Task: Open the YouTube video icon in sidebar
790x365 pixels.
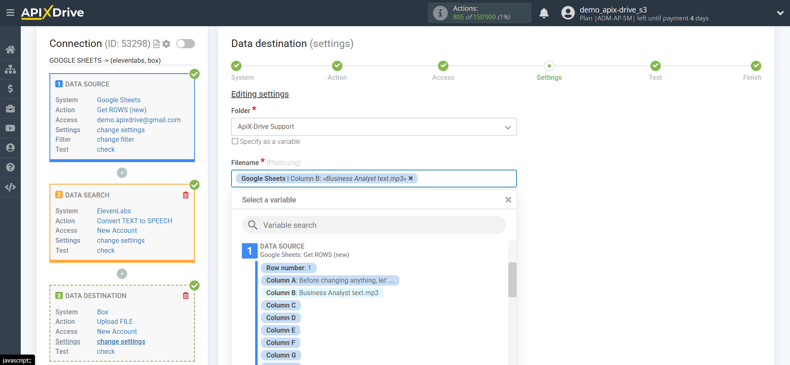Action: (x=10, y=128)
